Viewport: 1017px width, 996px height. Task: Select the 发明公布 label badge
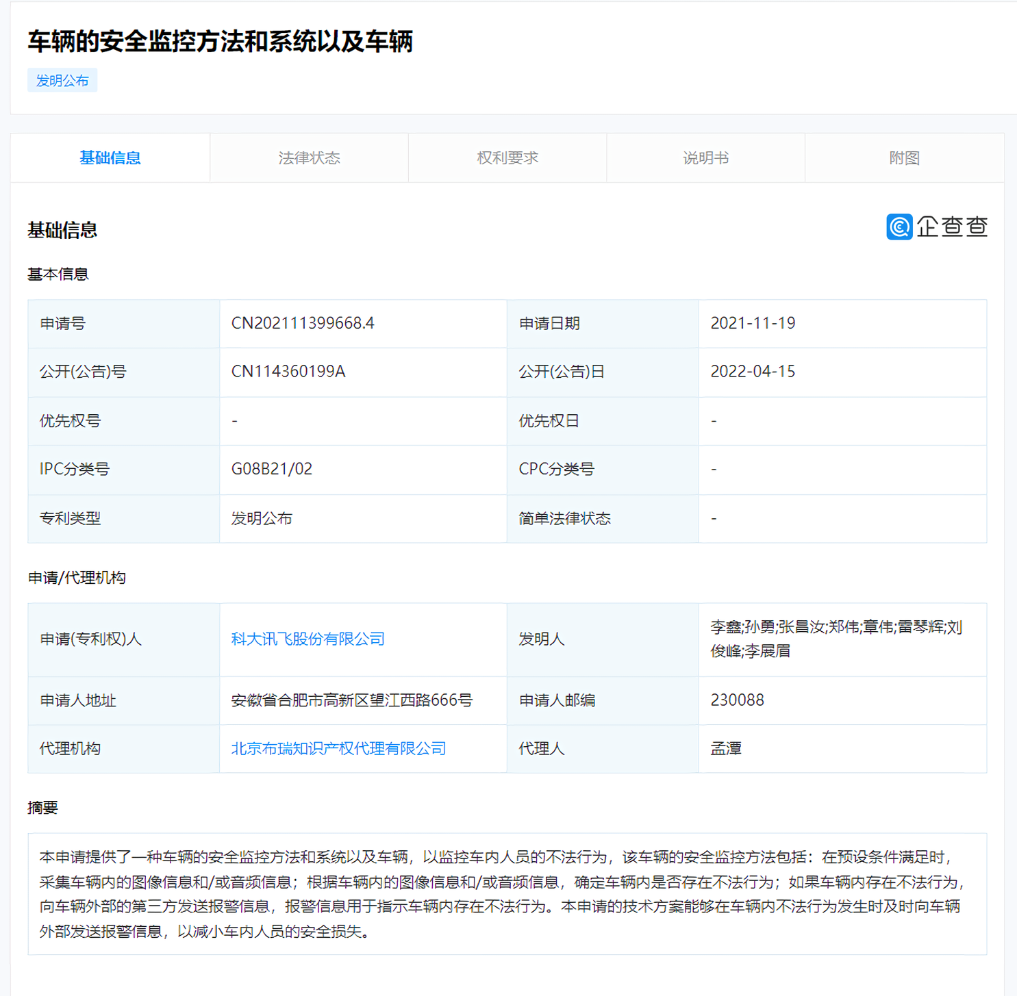[62, 80]
